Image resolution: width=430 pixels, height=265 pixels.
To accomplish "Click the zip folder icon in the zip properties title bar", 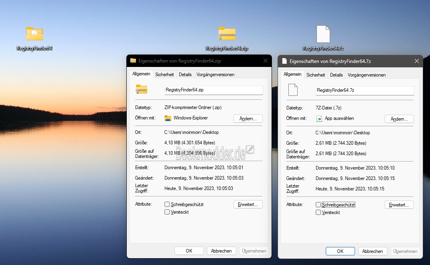I will click(133, 61).
